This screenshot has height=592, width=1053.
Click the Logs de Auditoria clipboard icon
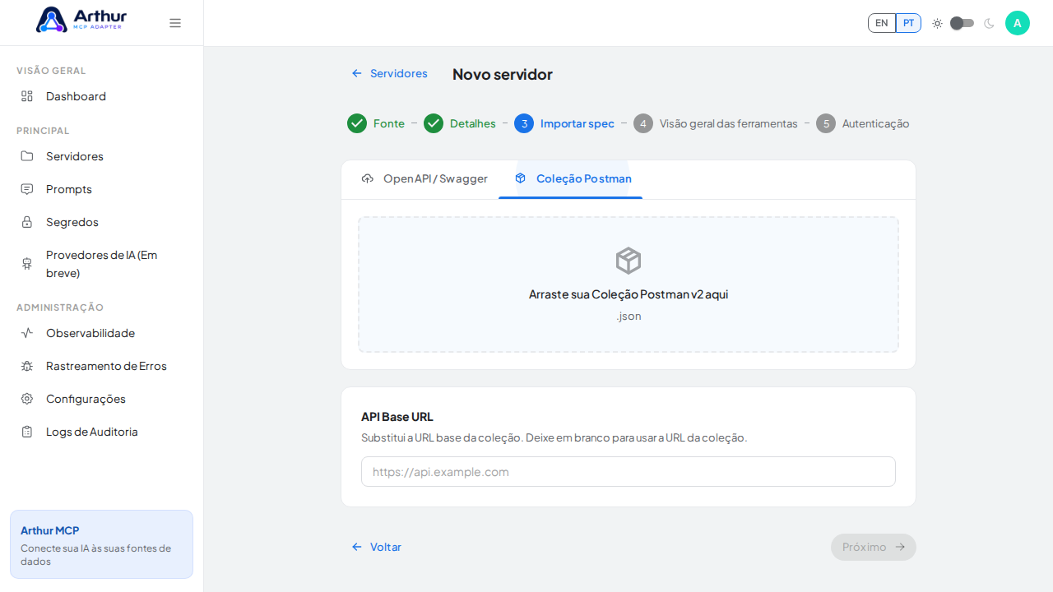tap(27, 432)
